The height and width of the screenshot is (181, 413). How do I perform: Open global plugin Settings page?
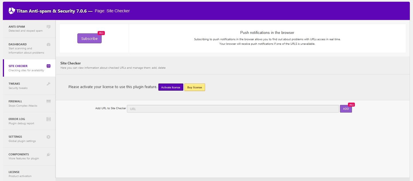pyautogui.click(x=29, y=139)
